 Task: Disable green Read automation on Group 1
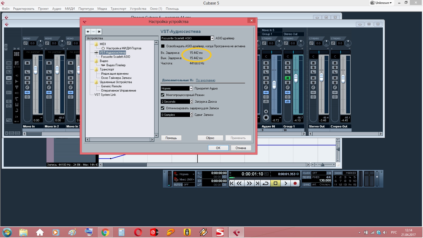(x=288, y=78)
